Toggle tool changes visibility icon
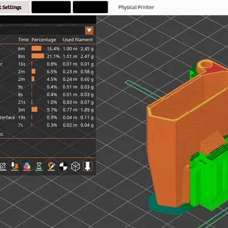The width and height of the screenshot is (228, 228). pyautogui.click(x=15, y=166)
